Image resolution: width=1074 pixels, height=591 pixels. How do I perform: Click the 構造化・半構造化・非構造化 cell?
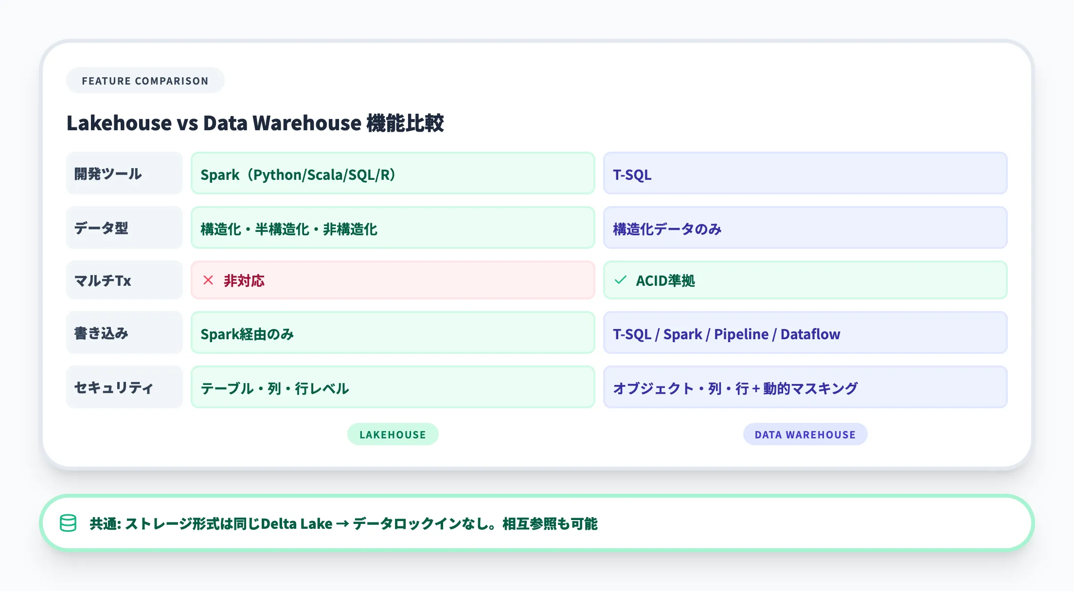pos(393,228)
